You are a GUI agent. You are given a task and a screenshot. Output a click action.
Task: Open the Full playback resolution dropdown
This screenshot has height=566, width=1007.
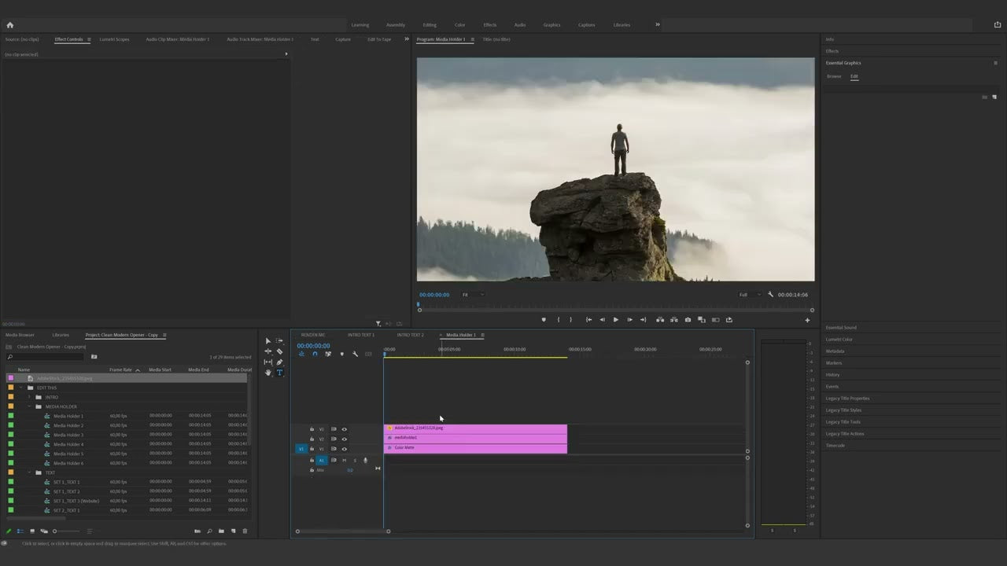tap(750, 295)
